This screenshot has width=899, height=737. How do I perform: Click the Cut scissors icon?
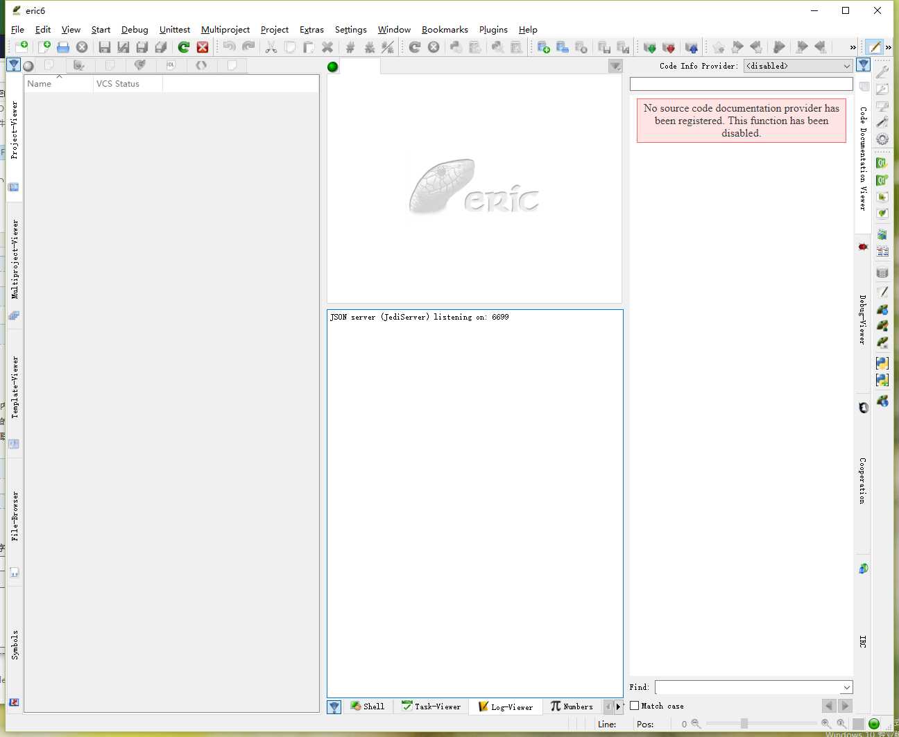271,46
